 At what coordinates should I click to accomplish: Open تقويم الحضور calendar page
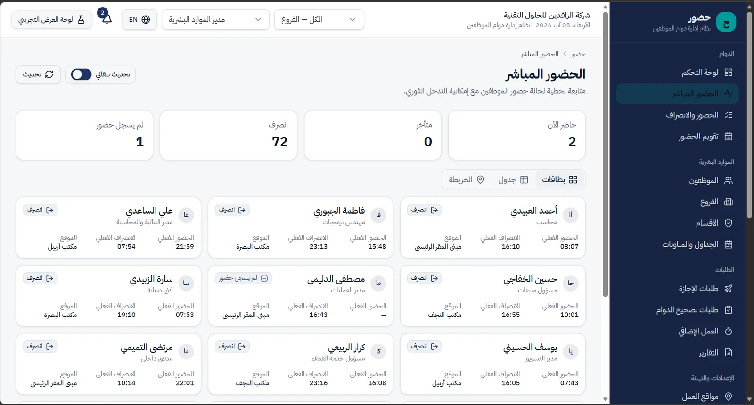pos(677,136)
